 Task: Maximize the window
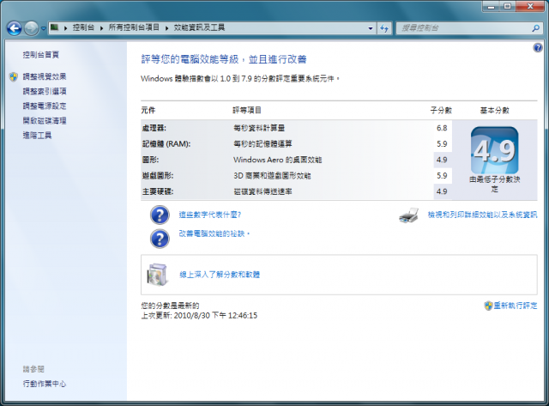[x=508, y=6]
